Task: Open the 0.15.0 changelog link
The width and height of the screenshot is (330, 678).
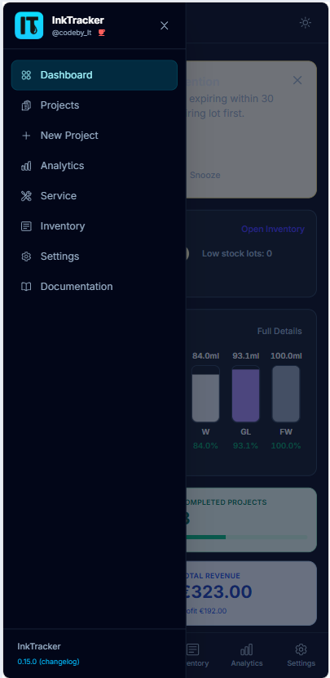Action: pyautogui.click(x=48, y=662)
